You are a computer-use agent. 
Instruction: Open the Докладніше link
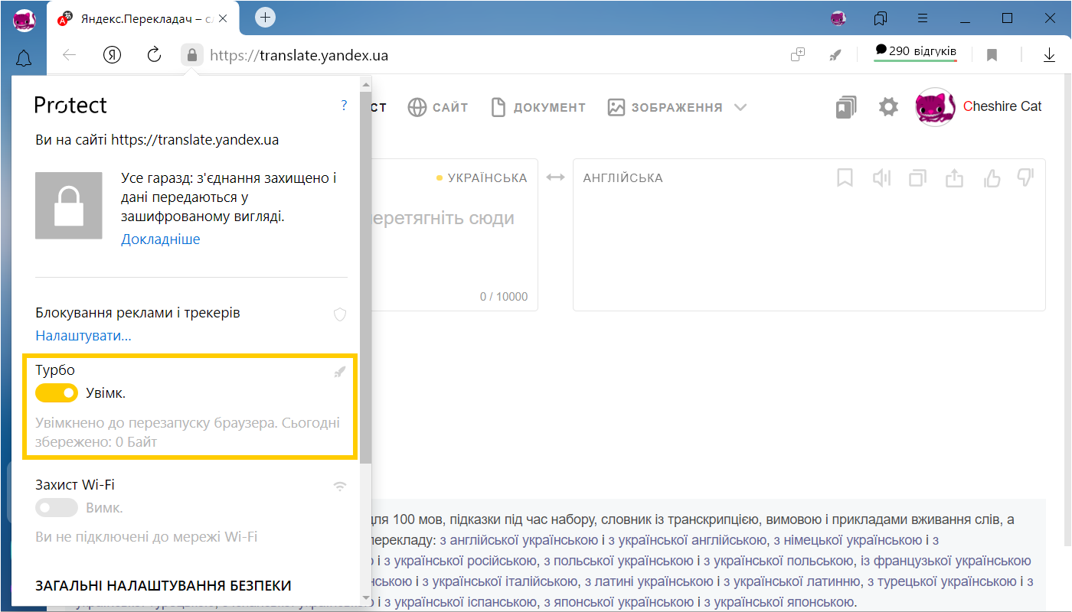pyautogui.click(x=161, y=239)
